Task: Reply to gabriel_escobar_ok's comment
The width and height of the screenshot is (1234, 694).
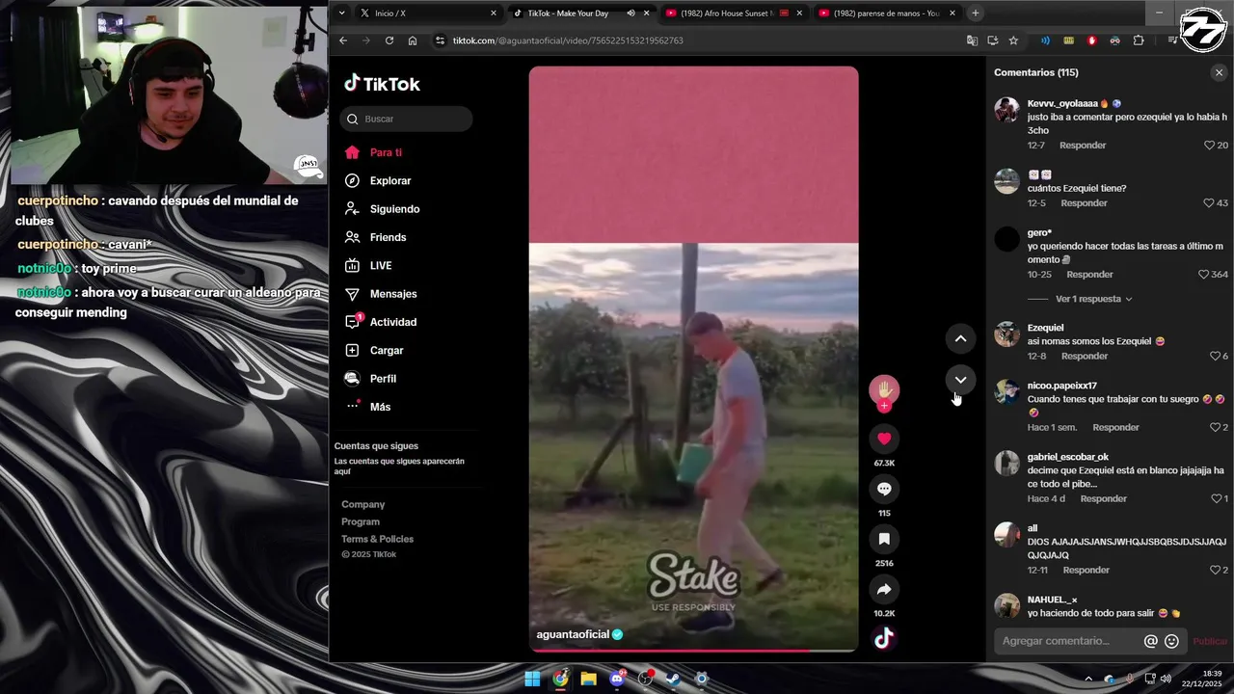Action: [x=1104, y=498]
